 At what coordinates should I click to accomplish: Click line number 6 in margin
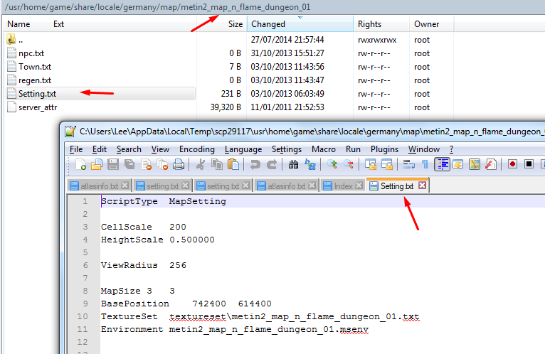(85, 265)
